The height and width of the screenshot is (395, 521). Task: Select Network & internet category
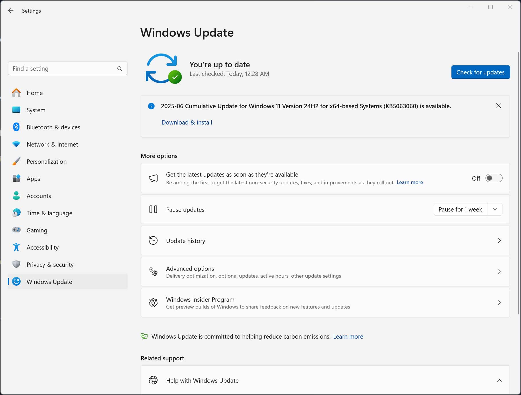(68, 144)
